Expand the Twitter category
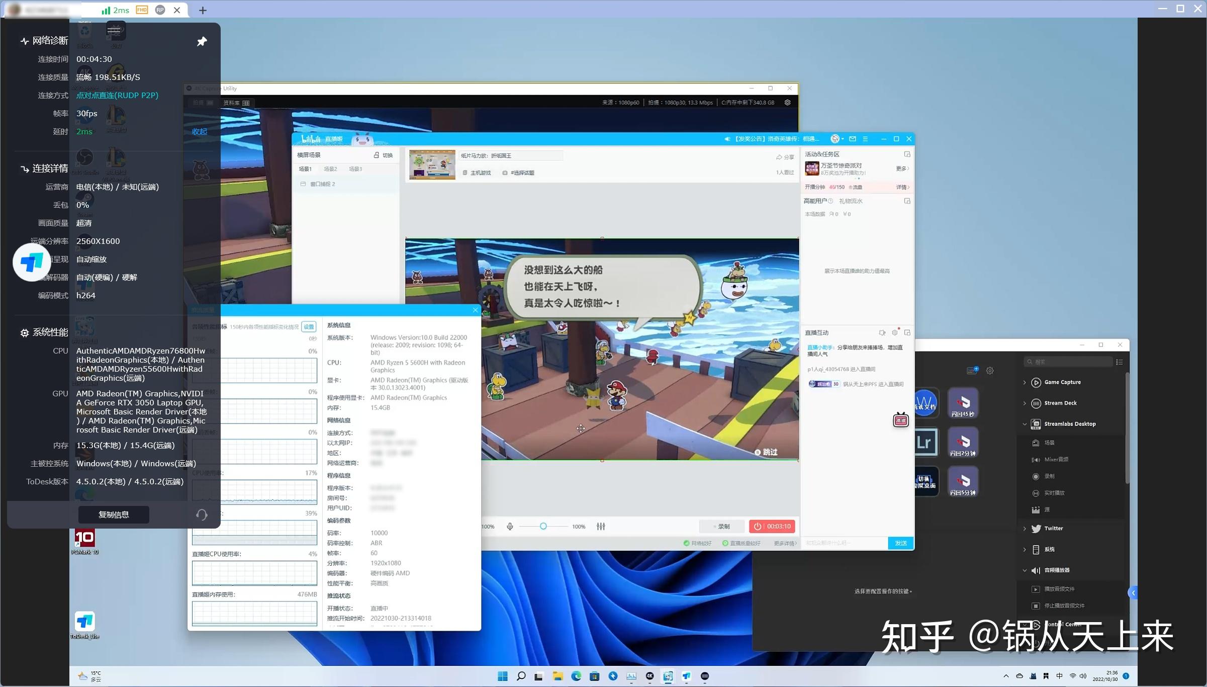 (x=1025, y=529)
